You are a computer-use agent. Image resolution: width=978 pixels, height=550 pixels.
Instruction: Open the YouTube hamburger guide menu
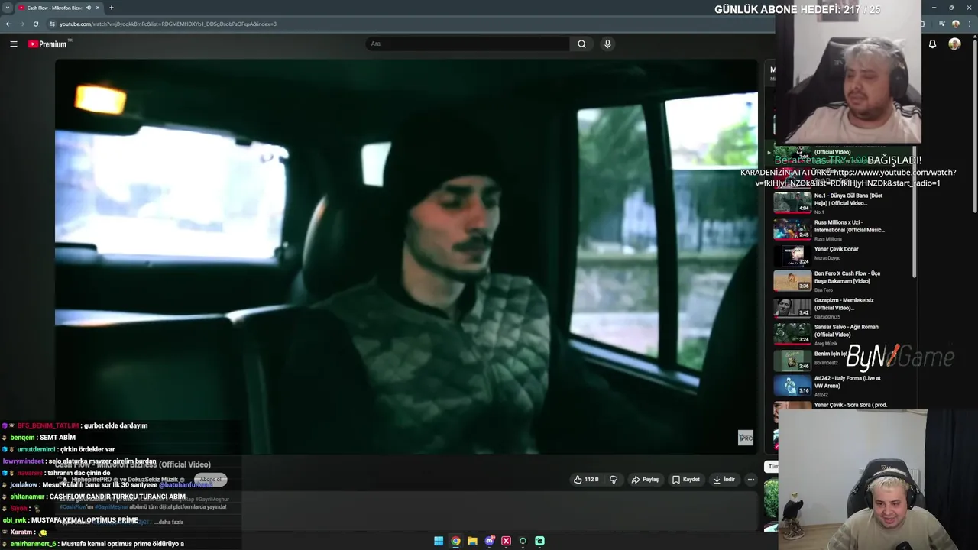13,44
